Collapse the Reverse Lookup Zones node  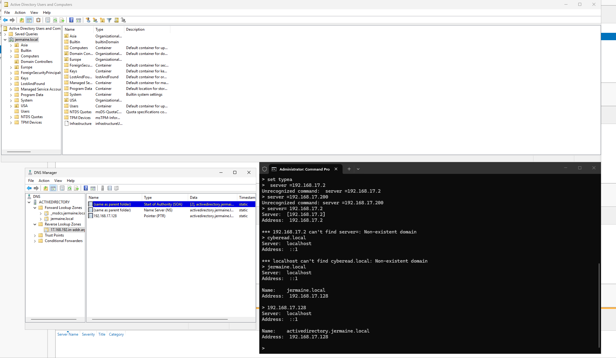[x=35, y=225]
